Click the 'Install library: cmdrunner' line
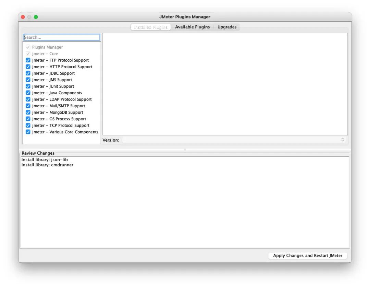Viewport: 370px width, 287px height. (x=47, y=165)
